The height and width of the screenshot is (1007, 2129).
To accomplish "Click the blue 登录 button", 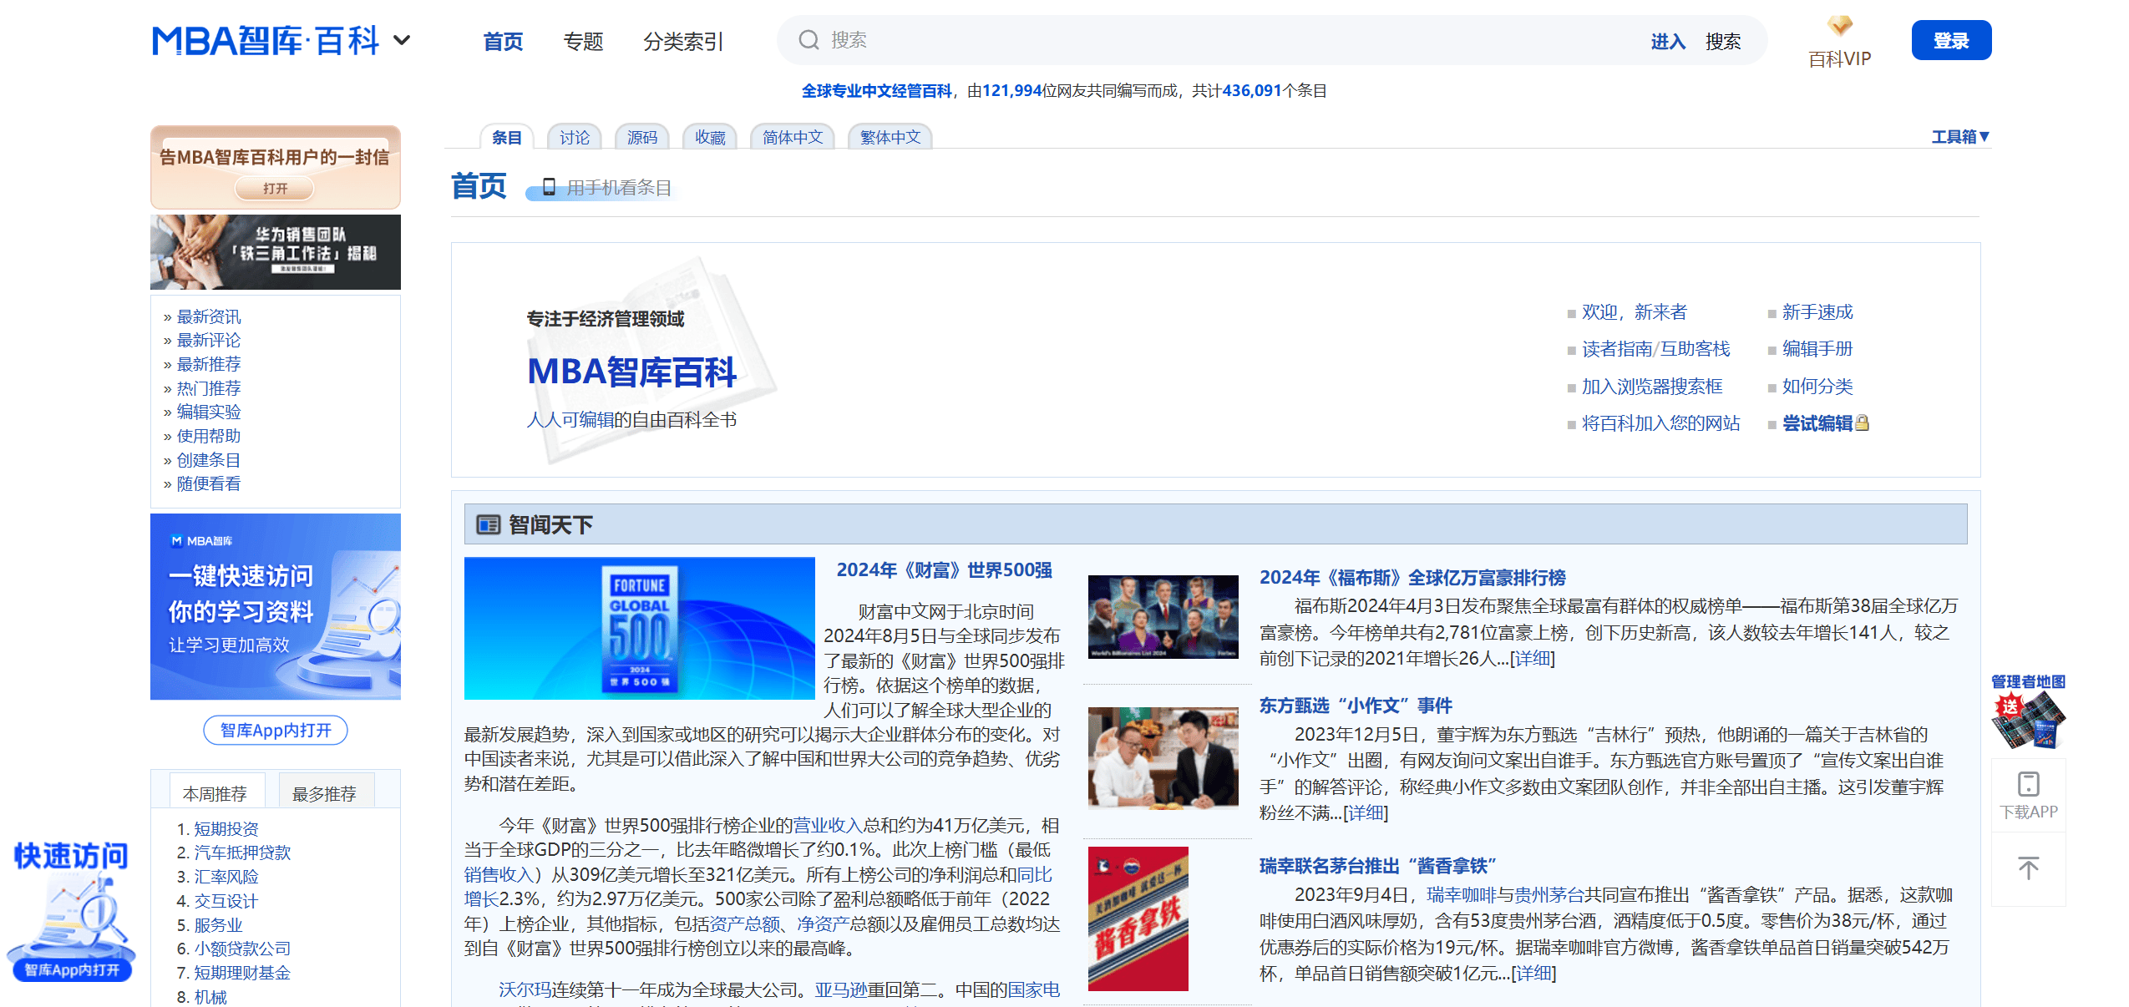I will pos(1950,41).
